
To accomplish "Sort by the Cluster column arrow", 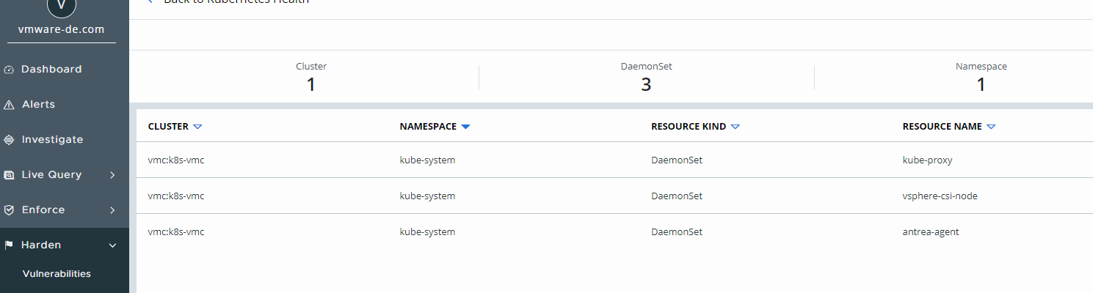I will point(197,127).
